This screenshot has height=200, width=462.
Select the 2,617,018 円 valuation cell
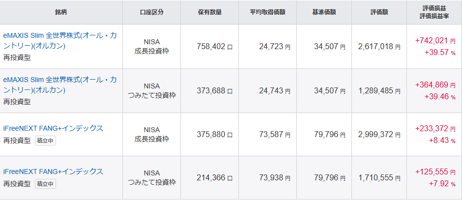(379, 47)
